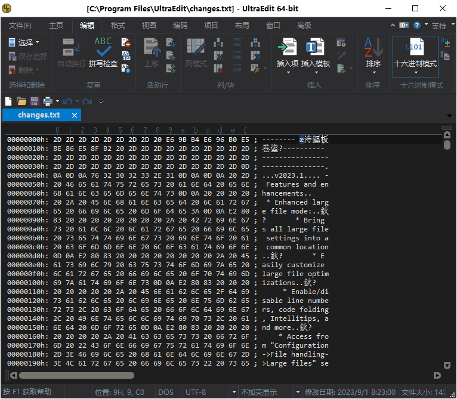Click the cut columns scissors icon

[x=218, y=55]
